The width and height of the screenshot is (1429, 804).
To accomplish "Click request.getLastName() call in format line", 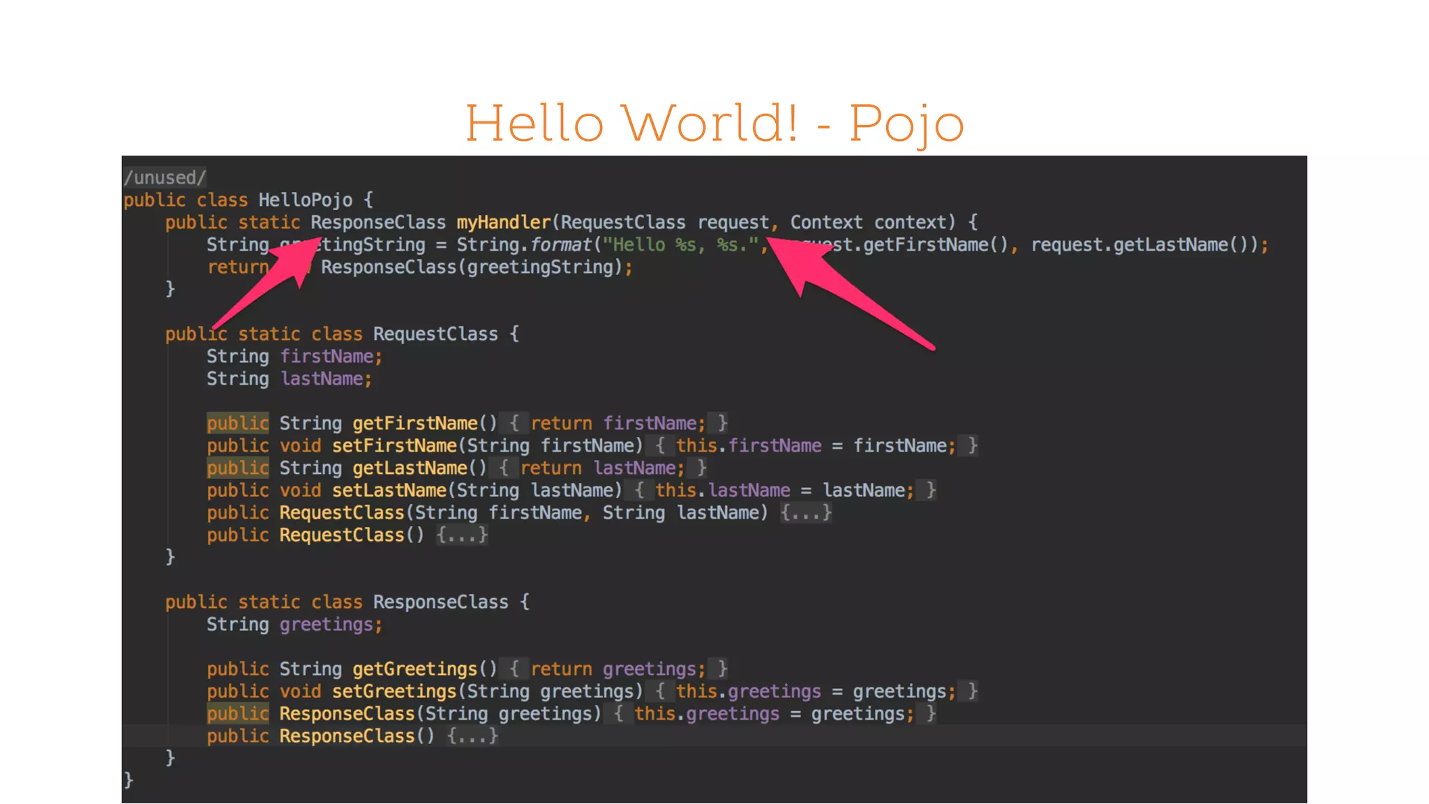I will pyautogui.click(x=1144, y=245).
